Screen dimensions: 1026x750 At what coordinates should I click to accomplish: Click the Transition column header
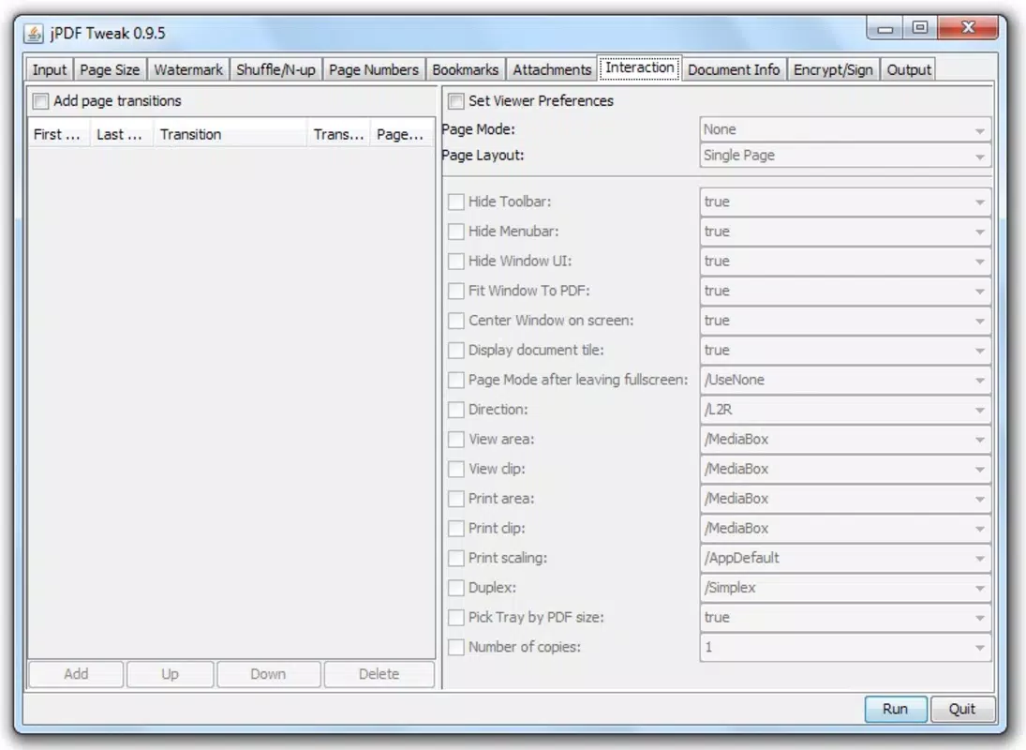coord(230,134)
